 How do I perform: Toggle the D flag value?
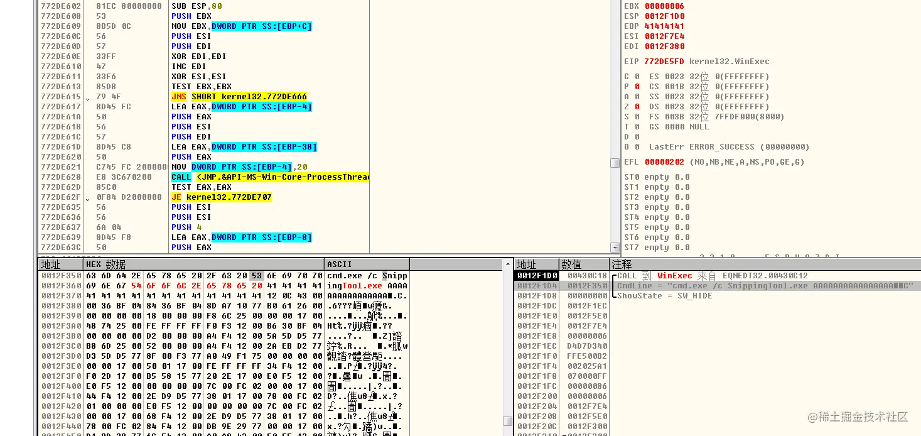point(637,137)
